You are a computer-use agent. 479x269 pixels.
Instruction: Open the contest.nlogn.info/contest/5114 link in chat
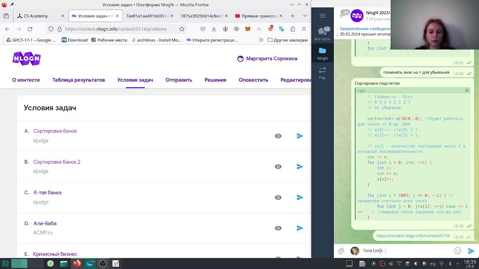[413, 236]
